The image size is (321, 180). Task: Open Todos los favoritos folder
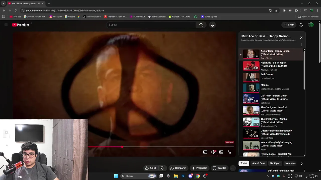(308, 17)
